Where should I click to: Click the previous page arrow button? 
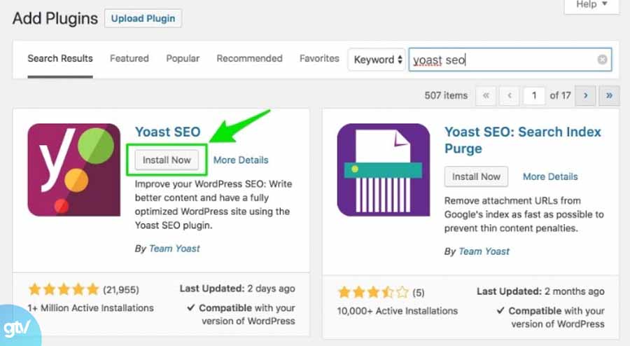click(510, 95)
